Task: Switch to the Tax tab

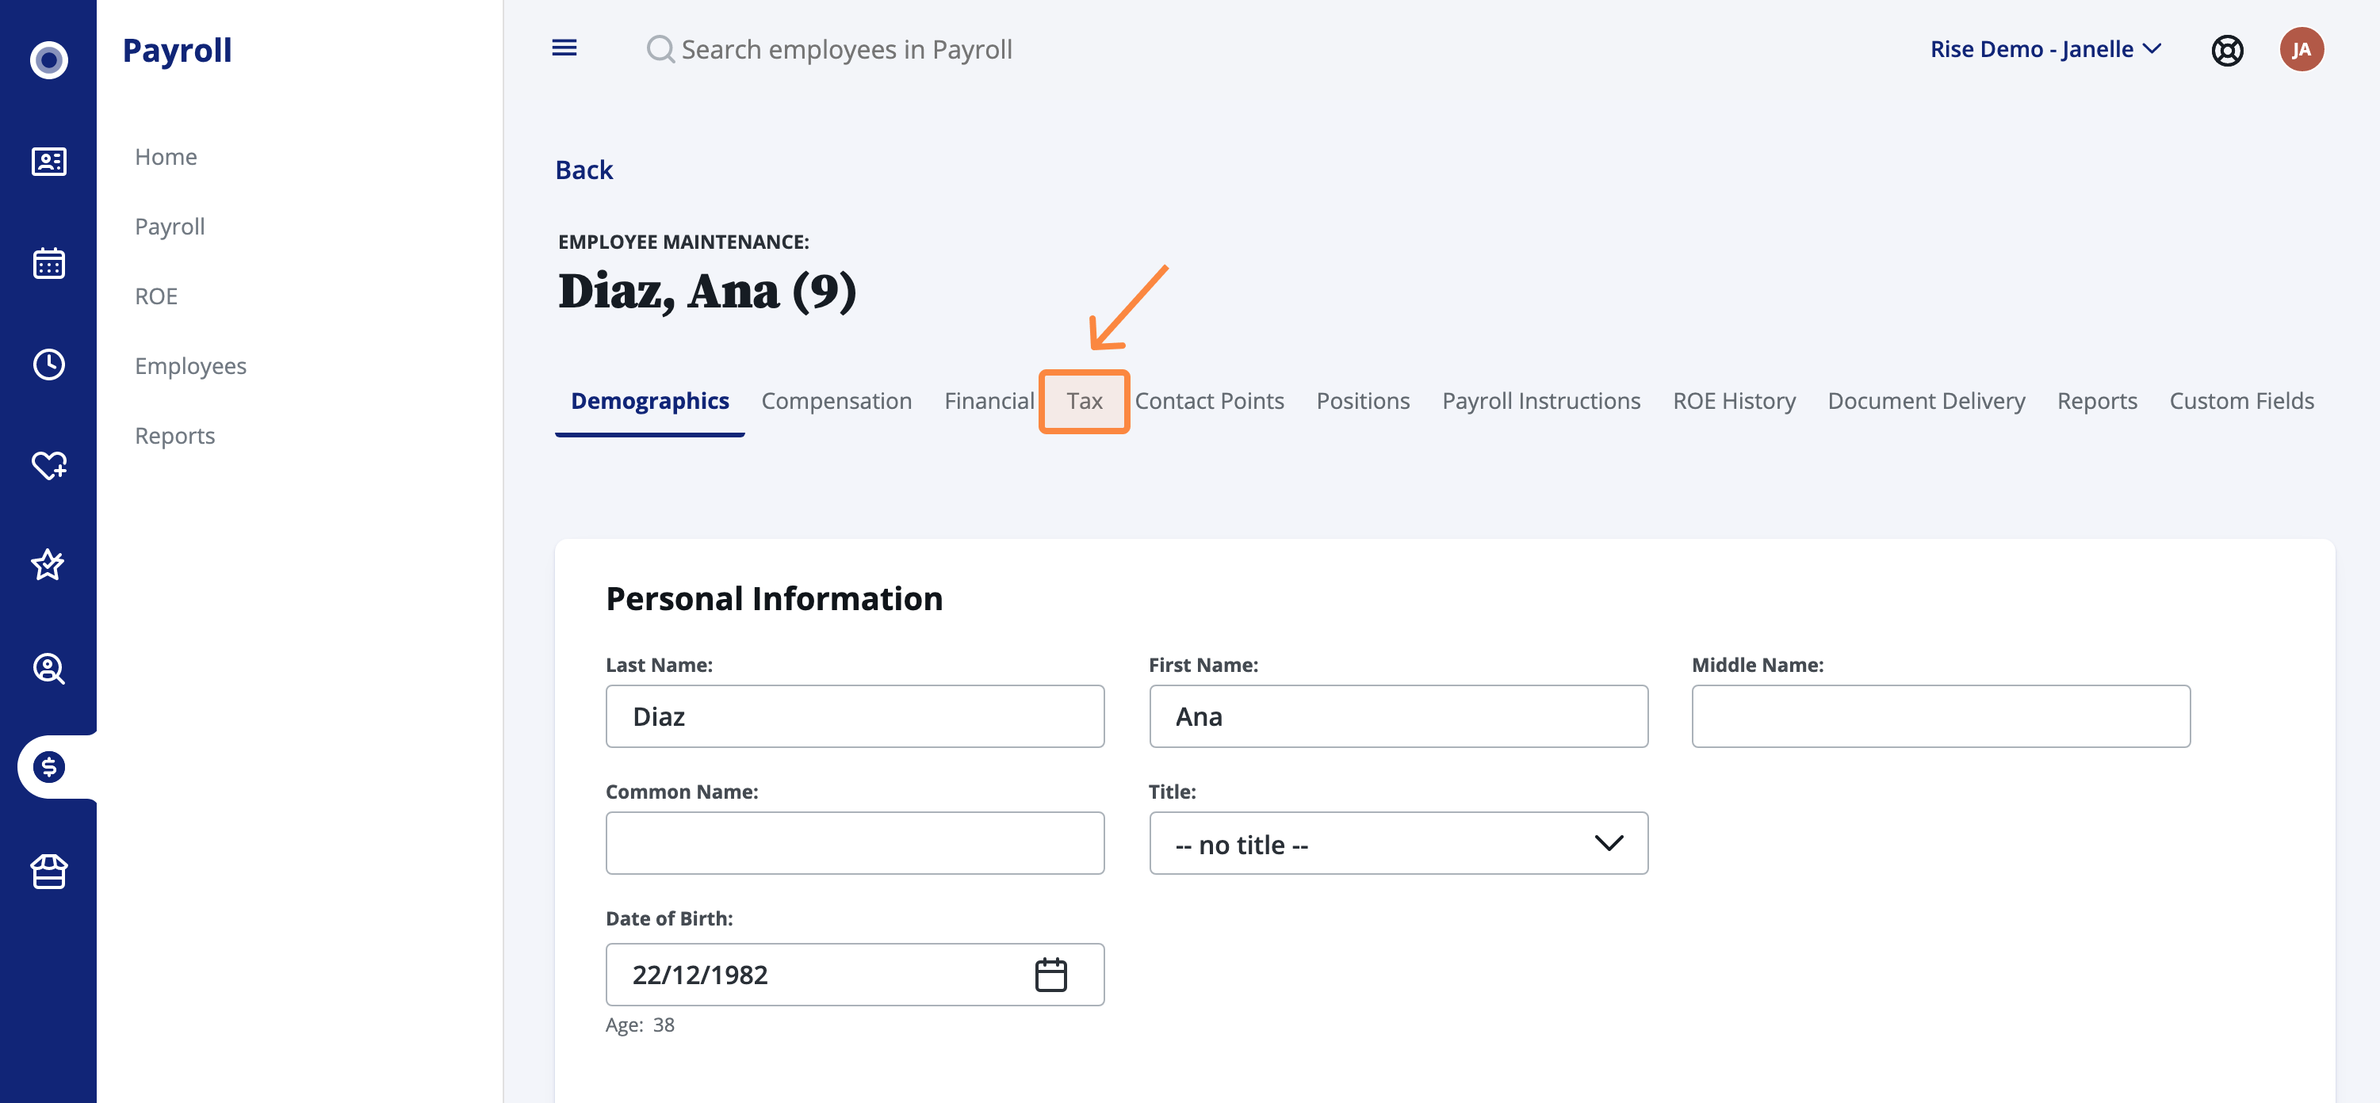Action: (1084, 401)
